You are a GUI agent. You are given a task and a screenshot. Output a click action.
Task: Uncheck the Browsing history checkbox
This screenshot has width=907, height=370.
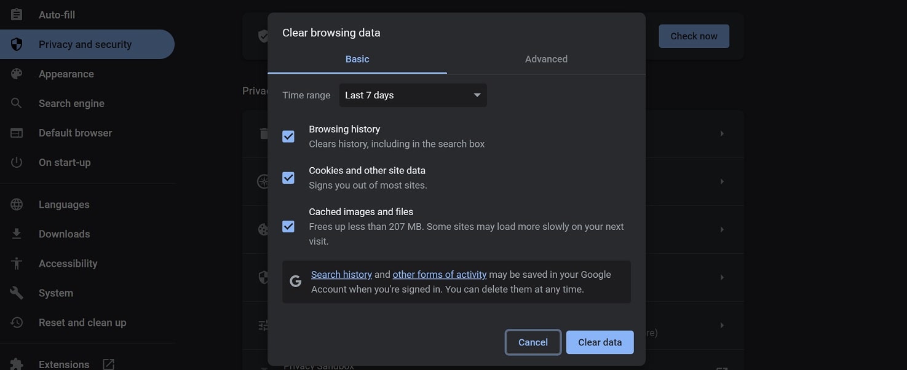[288, 136]
